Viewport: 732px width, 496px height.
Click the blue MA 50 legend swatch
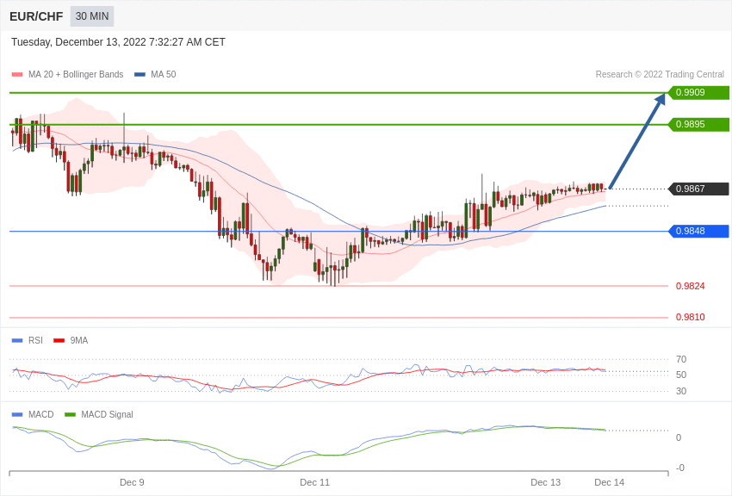[x=140, y=75]
